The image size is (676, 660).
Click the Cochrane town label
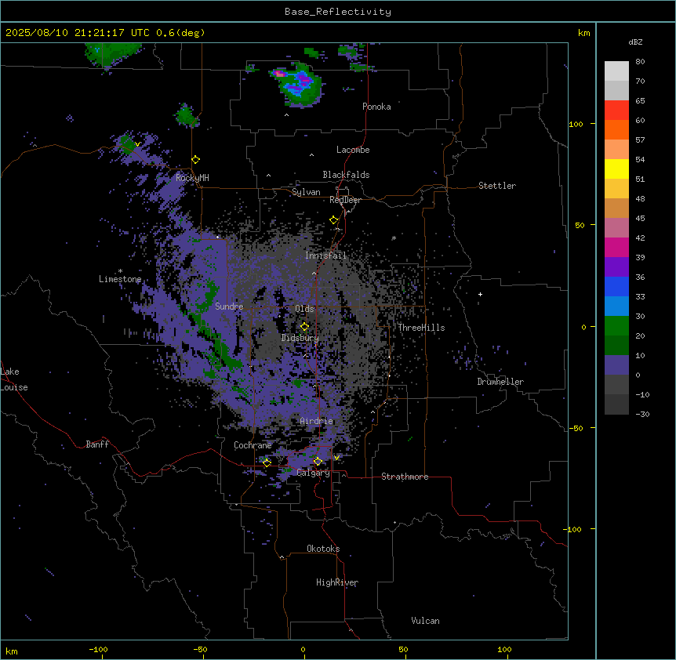pos(253,445)
